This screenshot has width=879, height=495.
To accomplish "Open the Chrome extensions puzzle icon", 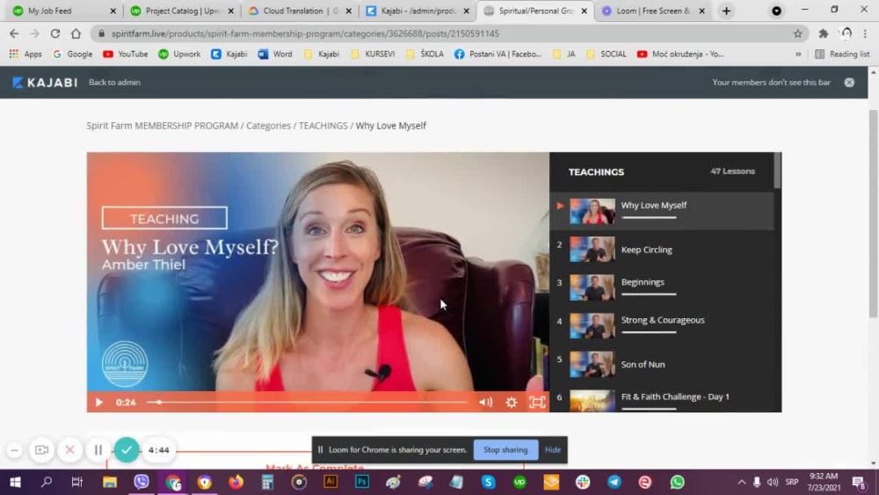I will (x=823, y=33).
